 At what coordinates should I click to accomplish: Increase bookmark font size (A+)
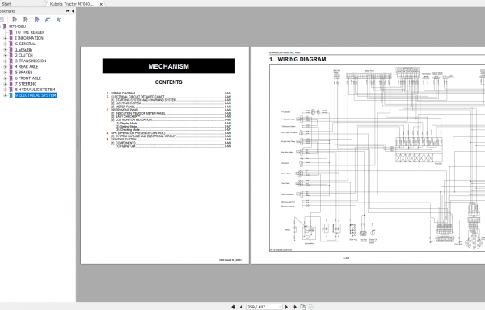[x=48, y=19]
